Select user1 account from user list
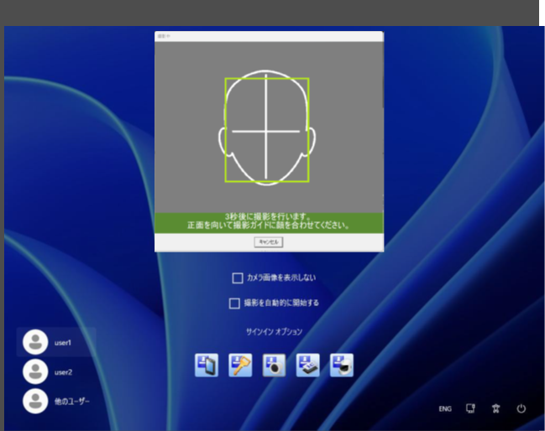This screenshot has width=545, height=431. [63, 343]
